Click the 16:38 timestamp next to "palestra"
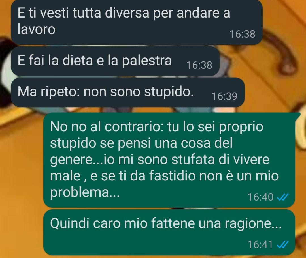The height and width of the screenshot is (258, 306). (199, 65)
